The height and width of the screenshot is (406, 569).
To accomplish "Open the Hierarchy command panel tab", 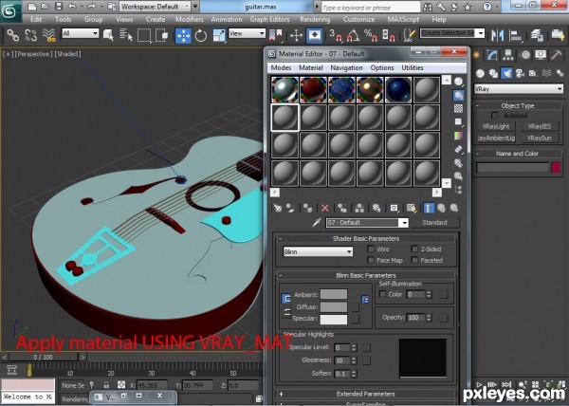I will [x=508, y=55].
